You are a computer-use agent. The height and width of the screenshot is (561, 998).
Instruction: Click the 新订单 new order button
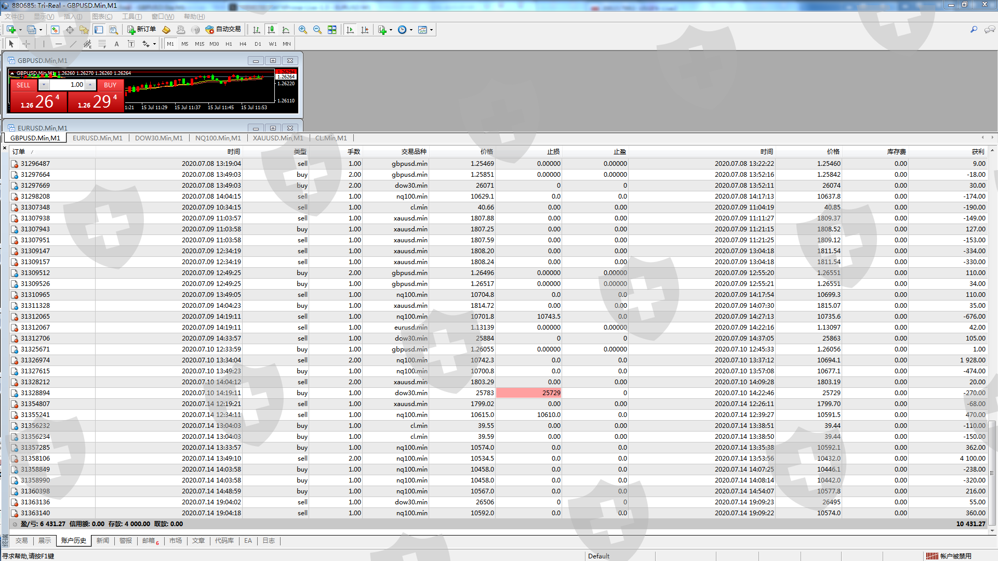[x=141, y=30]
